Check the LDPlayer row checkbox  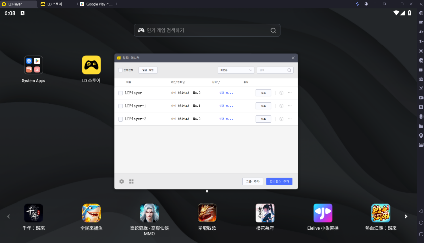click(121, 93)
